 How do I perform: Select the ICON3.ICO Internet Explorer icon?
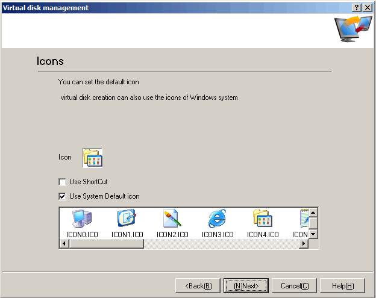click(x=217, y=219)
